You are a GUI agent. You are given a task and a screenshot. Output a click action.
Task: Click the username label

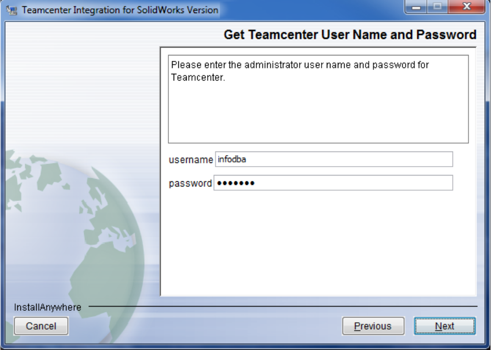[191, 160]
